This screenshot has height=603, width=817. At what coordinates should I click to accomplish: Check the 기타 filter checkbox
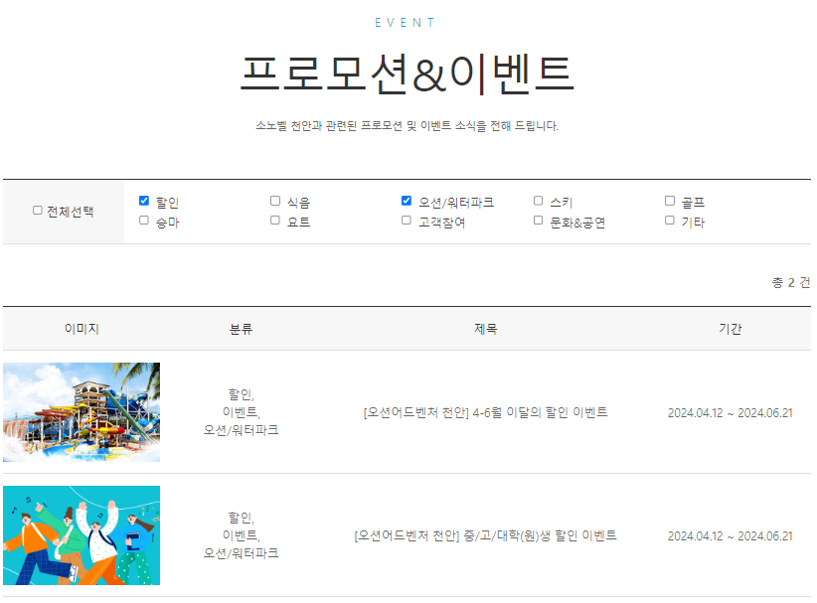pos(670,221)
